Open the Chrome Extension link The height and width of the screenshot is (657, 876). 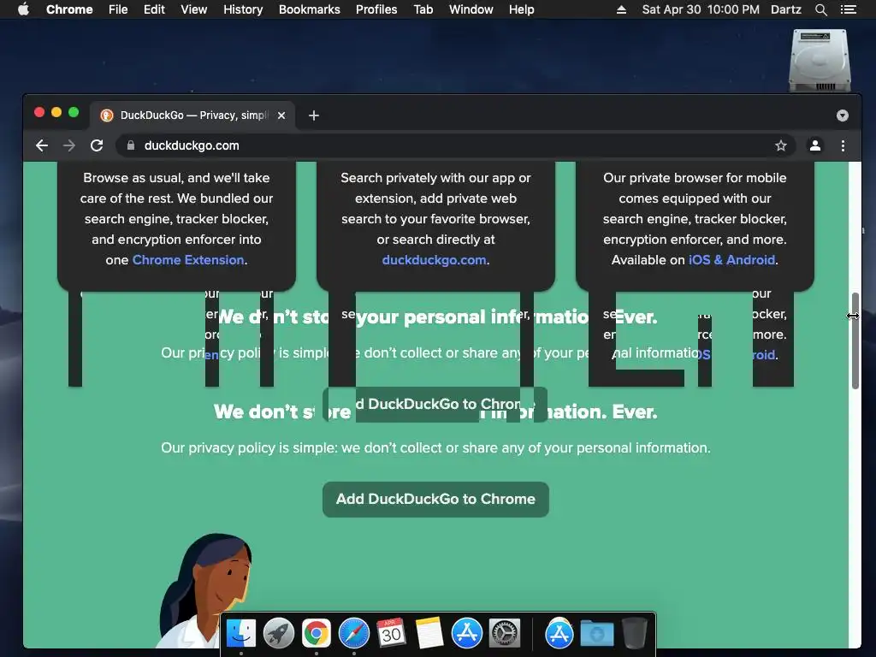tap(188, 260)
